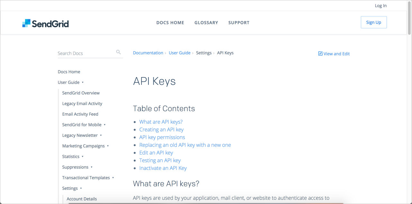412x204 pixels.
Task: Collapse the Settings section arrow
Action: pyautogui.click(x=81, y=189)
